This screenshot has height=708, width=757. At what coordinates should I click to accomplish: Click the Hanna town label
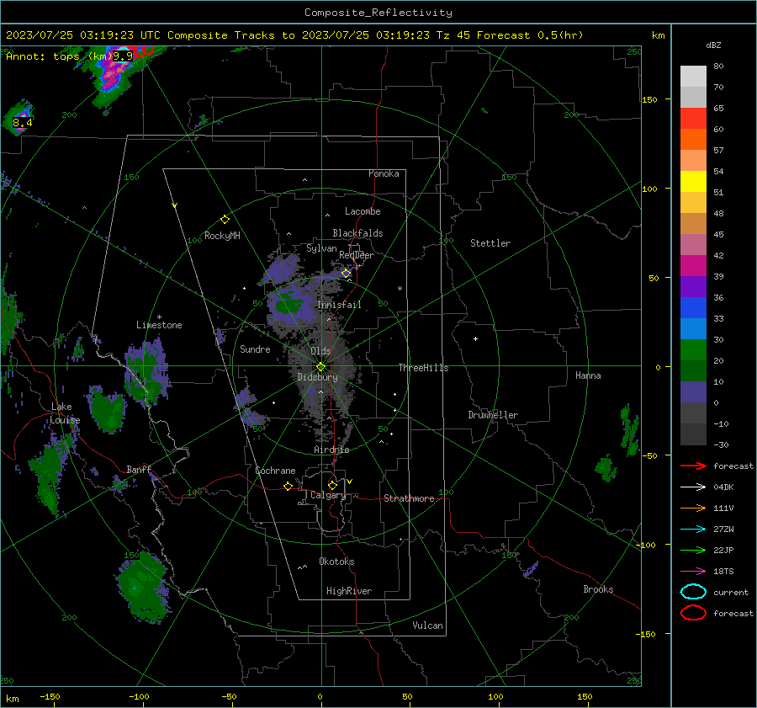(588, 375)
